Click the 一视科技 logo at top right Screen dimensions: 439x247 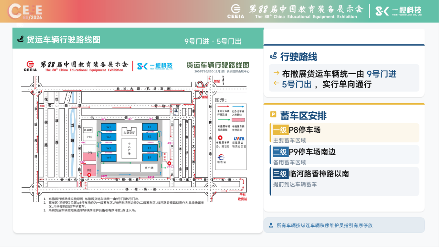(399, 11)
